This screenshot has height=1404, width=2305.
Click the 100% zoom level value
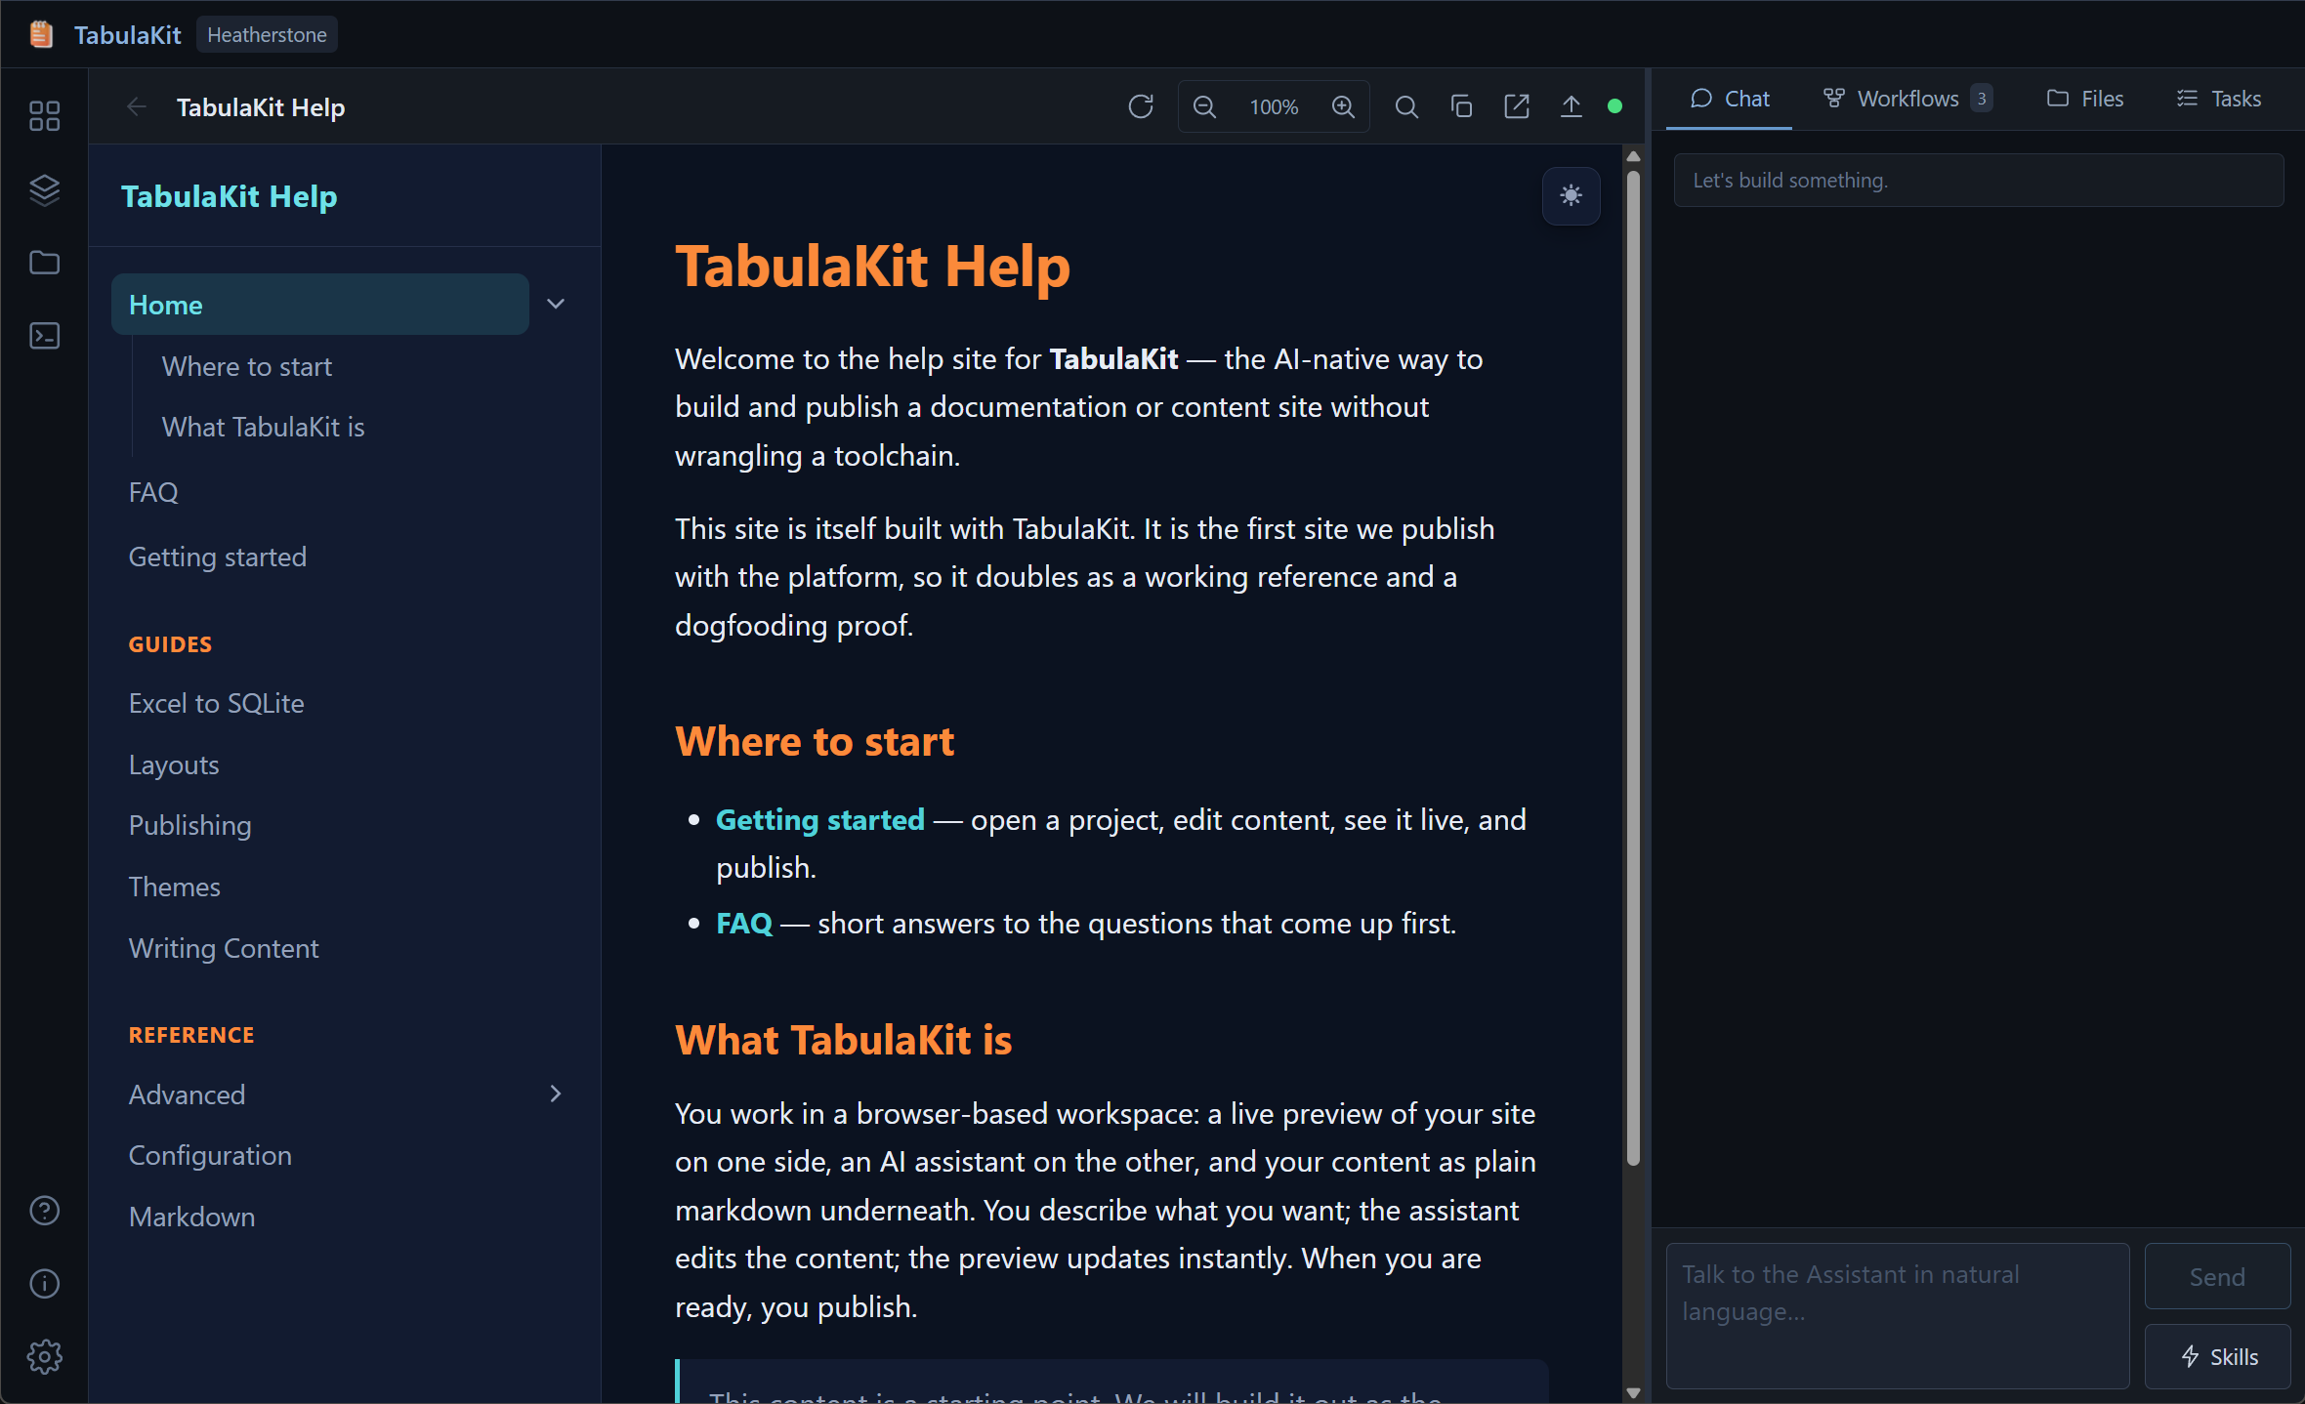(x=1274, y=106)
